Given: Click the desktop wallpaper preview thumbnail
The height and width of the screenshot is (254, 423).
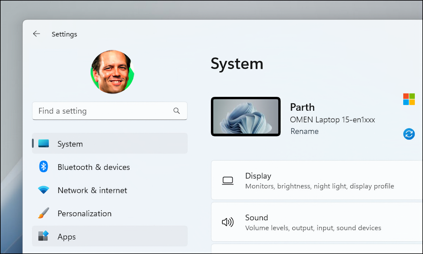Looking at the screenshot, I should point(246,117).
